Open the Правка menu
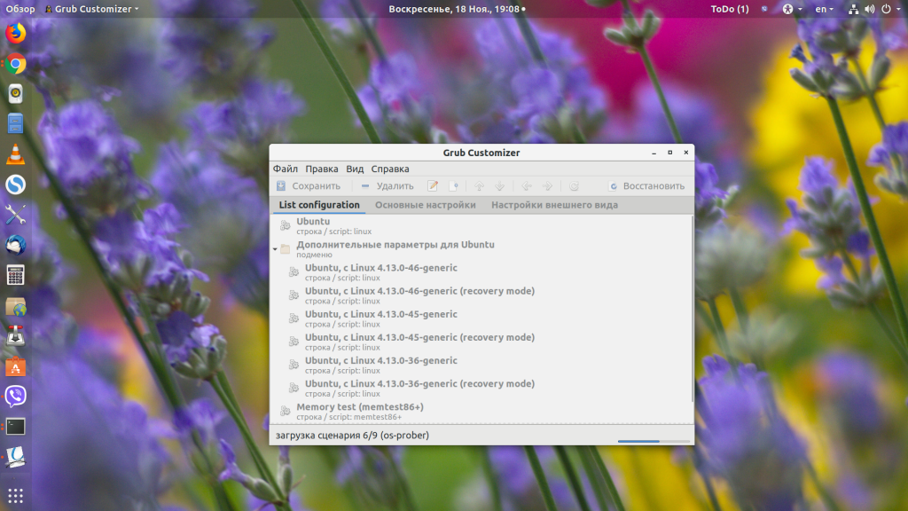This screenshot has width=908, height=511. tap(321, 169)
